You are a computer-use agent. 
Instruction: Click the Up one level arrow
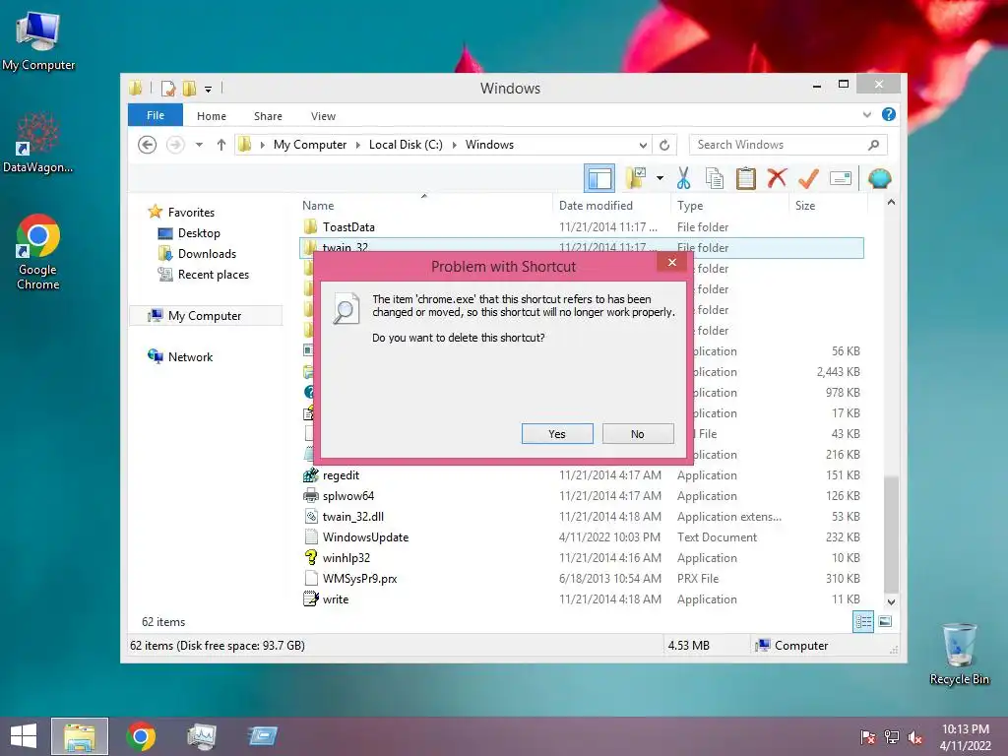[221, 145]
